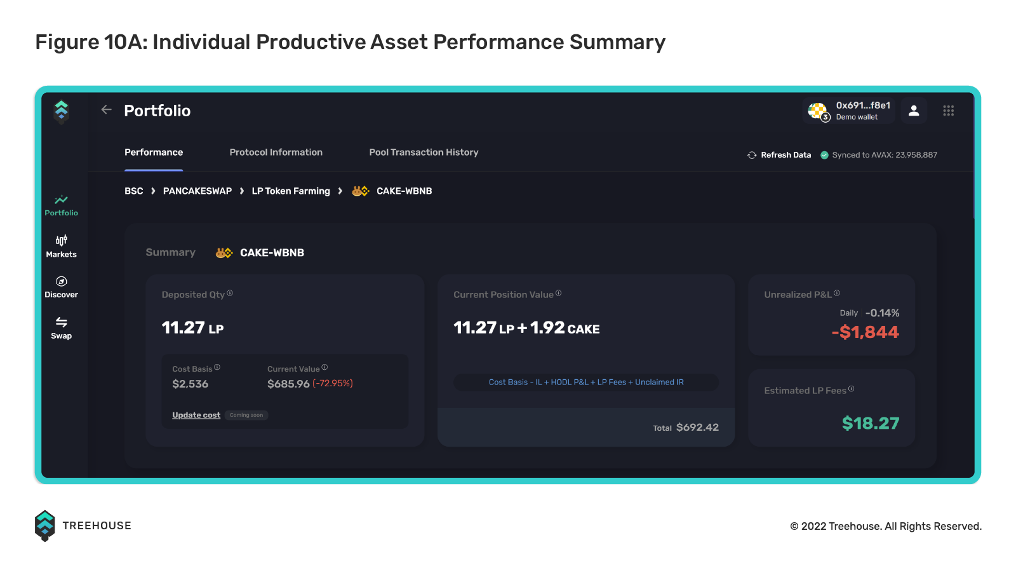1016x568 pixels.
Task: Click the chevron after LP Token Farming
Action: [x=340, y=191]
